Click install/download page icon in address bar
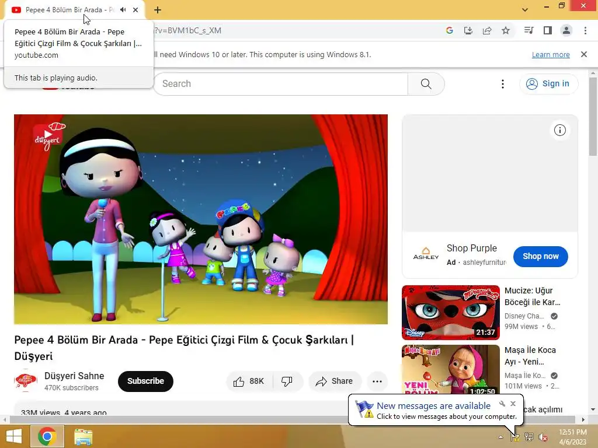Viewport: 598px width, 448px height. [x=468, y=30]
